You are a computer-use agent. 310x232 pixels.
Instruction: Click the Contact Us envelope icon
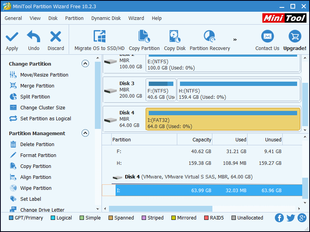(267, 36)
